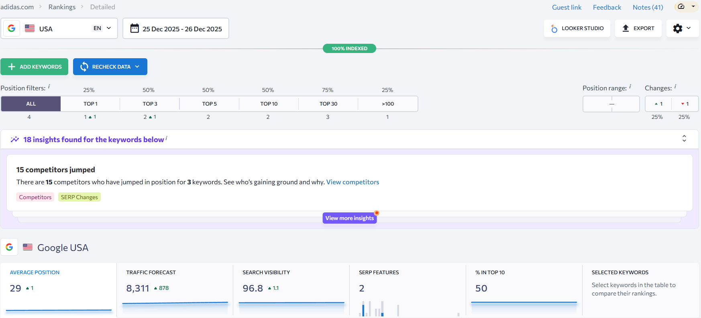The width and height of the screenshot is (701, 318).
Task: Select the % In Top 10 metric card
Action: click(x=524, y=290)
